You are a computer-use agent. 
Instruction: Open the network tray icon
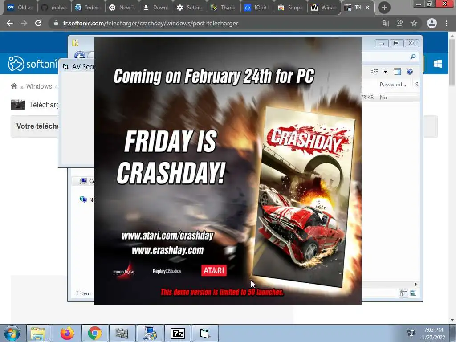(x=411, y=333)
